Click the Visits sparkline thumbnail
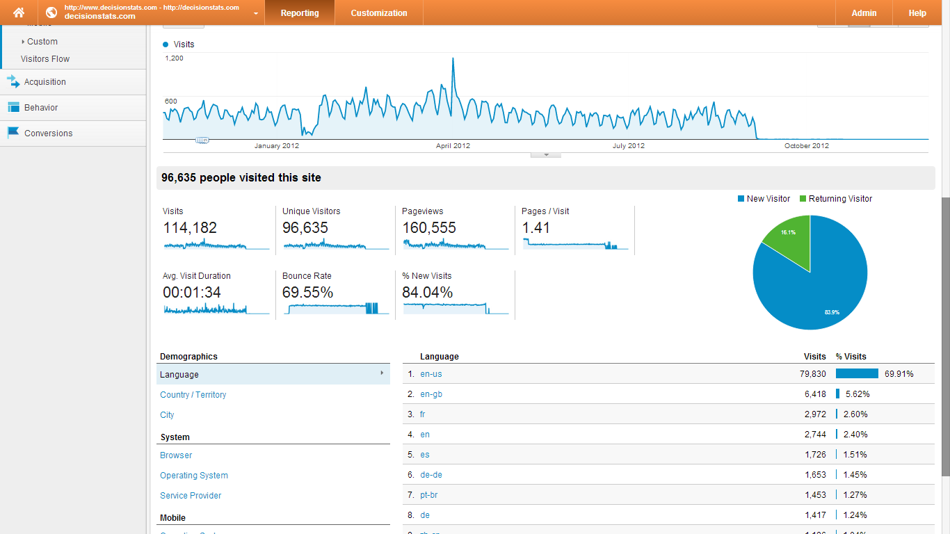The height and width of the screenshot is (534, 950). 216,245
